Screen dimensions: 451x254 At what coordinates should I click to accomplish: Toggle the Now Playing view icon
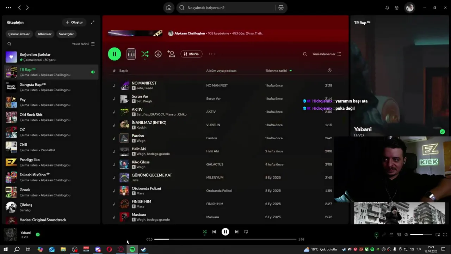pyautogui.click(x=376, y=235)
